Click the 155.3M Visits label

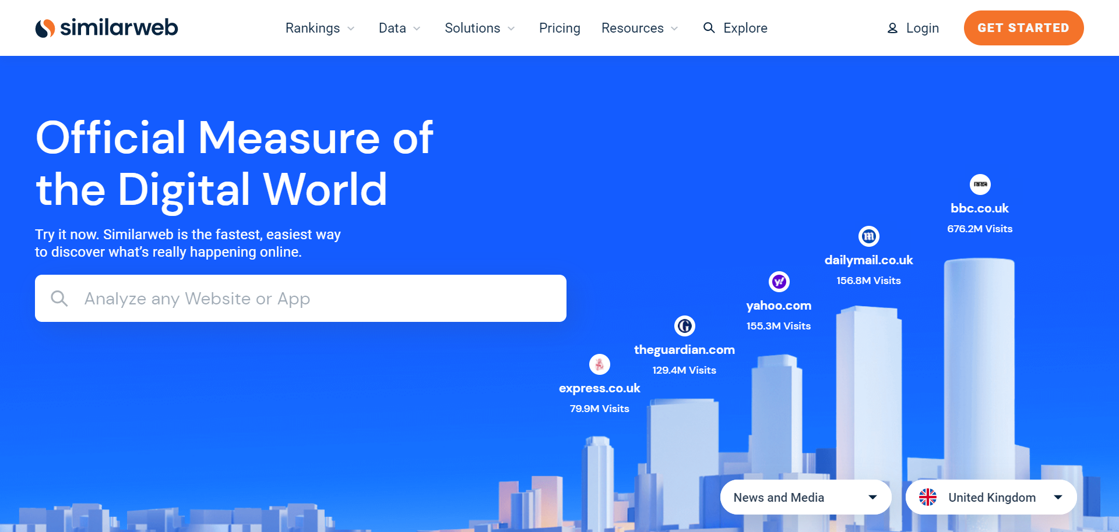(x=779, y=326)
